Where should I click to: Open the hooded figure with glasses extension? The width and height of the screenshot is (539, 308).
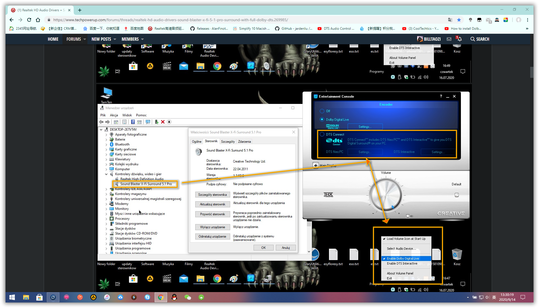(497, 20)
